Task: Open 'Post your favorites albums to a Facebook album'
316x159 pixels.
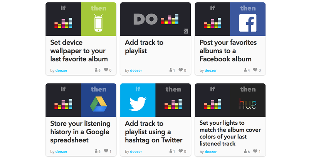Action: 228,51
